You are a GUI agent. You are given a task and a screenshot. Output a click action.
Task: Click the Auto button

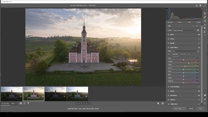pyautogui.click(x=193, y=26)
